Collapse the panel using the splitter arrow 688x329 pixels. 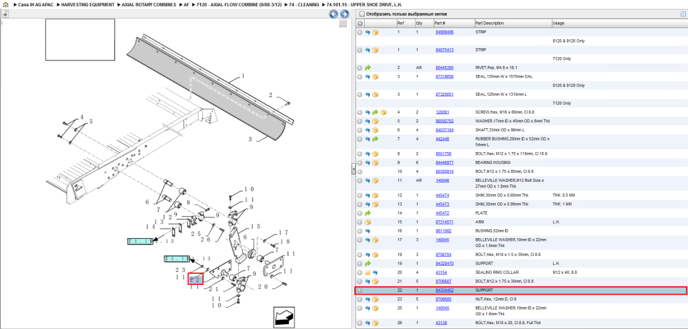click(x=353, y=169)
